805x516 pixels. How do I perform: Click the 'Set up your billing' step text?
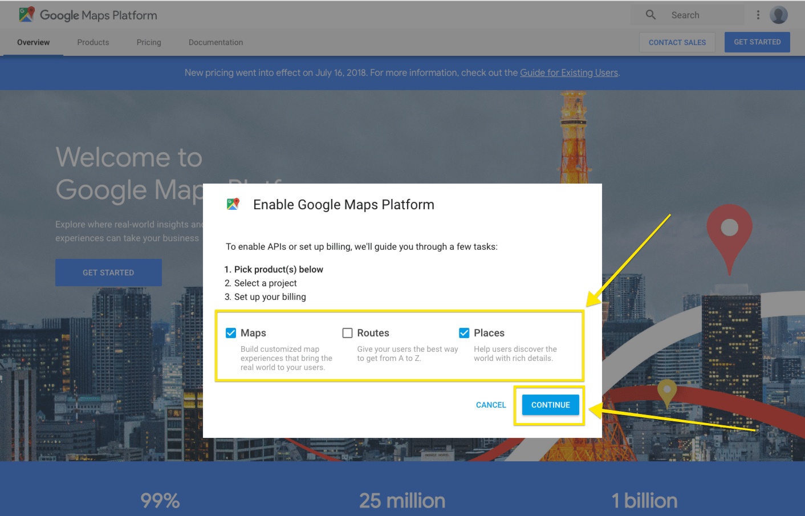(270, 296)
